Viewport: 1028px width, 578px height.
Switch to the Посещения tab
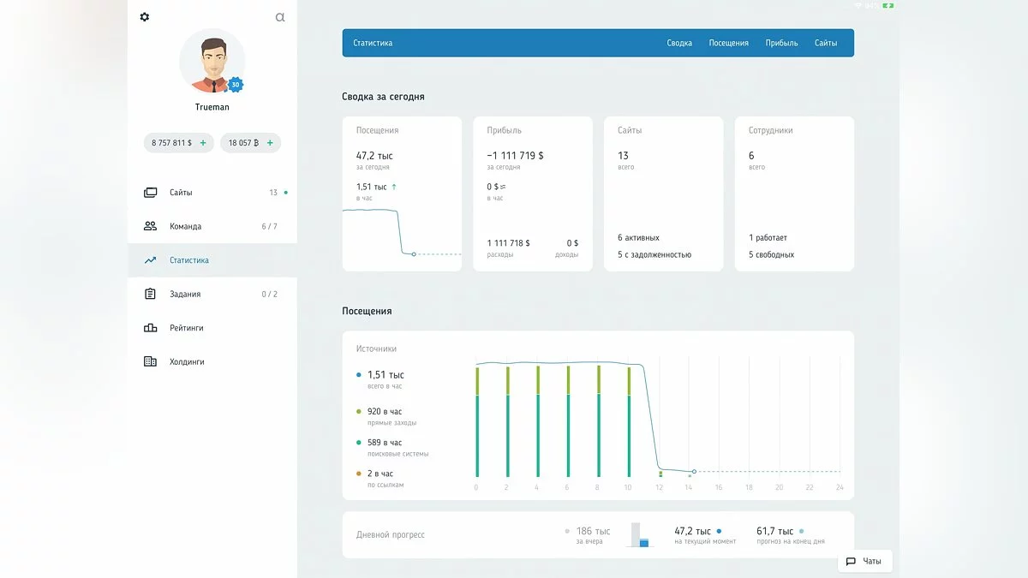pyautogui.click(x=728, y=43)
